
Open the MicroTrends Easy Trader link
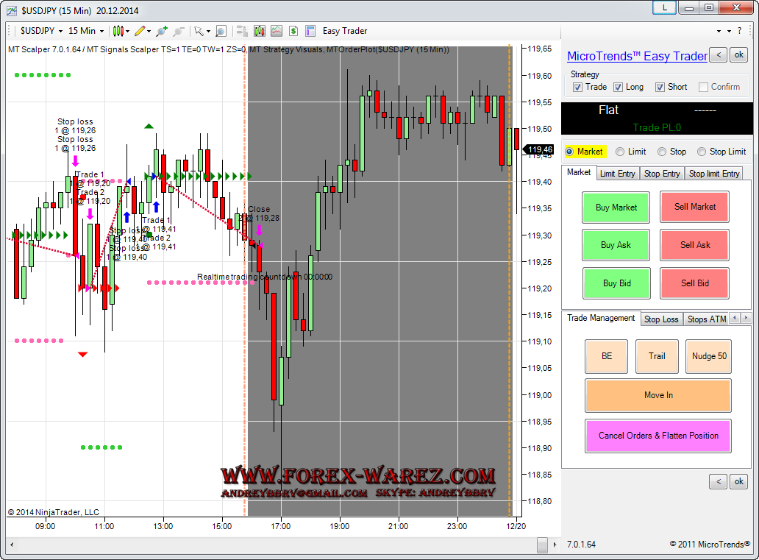[x=637, y=56]
